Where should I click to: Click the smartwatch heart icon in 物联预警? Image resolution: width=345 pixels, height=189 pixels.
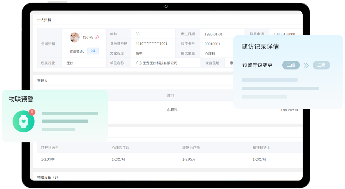24,121
